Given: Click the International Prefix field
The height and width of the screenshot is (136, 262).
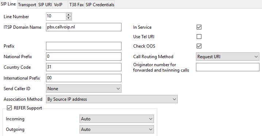Looking at the screenshot, I should point(84,78).
